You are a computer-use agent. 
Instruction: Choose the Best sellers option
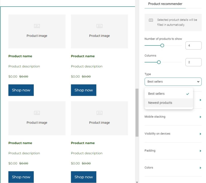click(x=156, y=94)
